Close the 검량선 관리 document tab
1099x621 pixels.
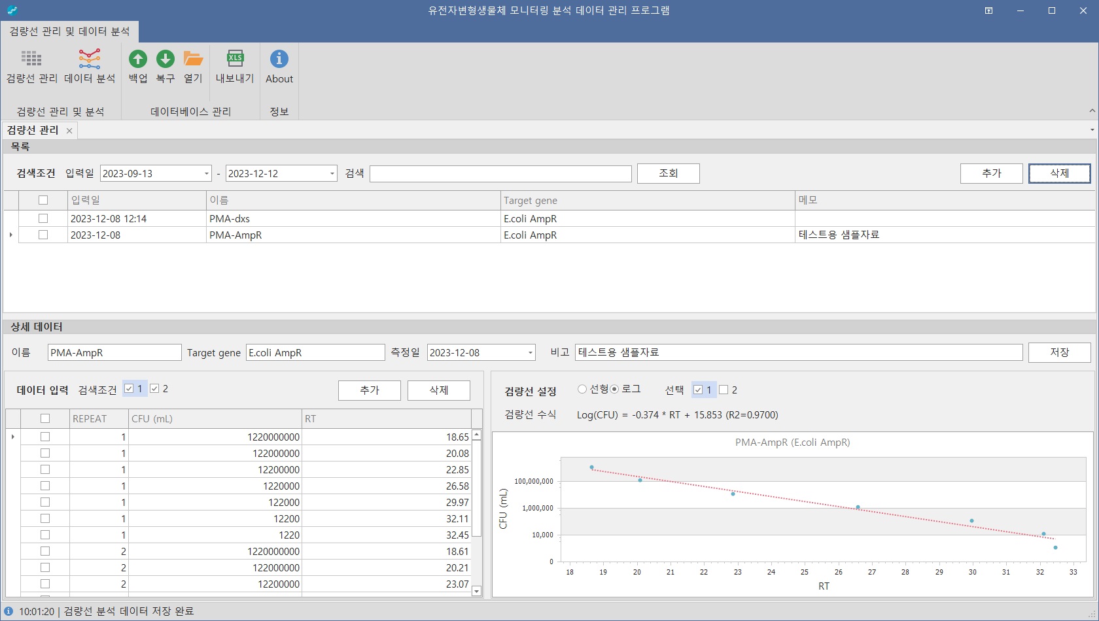(69, 131)
